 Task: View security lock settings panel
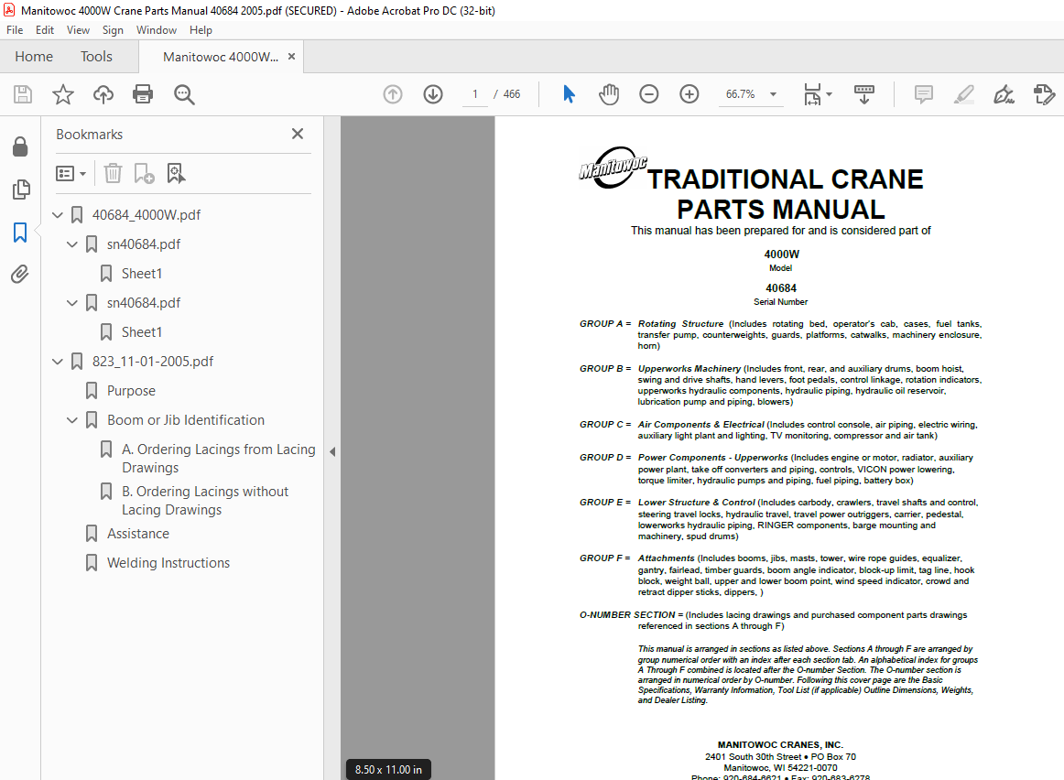[x=20, y=146]
